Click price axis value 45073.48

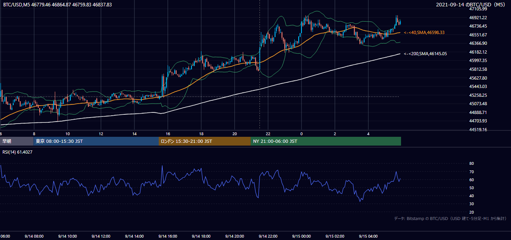[x=478, y=104]
